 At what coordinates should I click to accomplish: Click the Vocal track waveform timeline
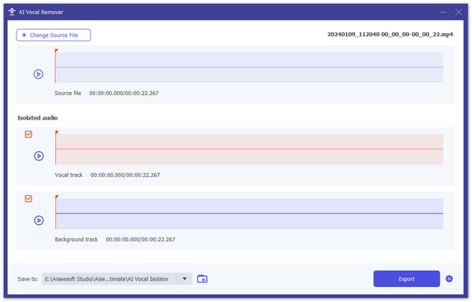click(249, 149)
